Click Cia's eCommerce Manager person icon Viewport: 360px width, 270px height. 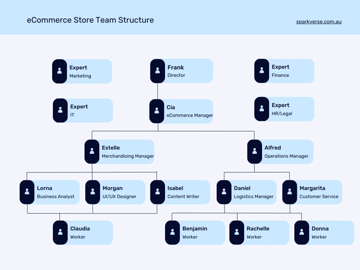pos(157,111)
